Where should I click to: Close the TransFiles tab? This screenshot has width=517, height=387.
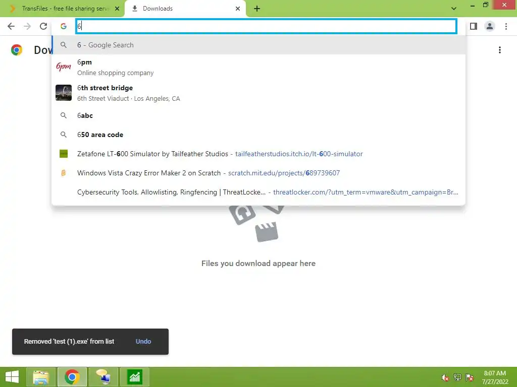coord(117,9)
